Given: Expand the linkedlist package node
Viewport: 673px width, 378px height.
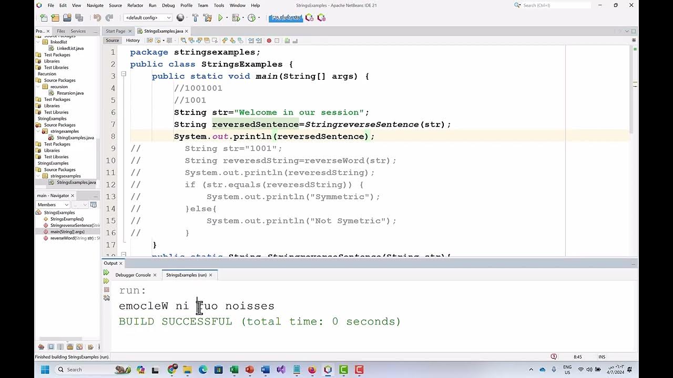Looking at the screenshot, I should pyautogui.click(x=38, y=42).
